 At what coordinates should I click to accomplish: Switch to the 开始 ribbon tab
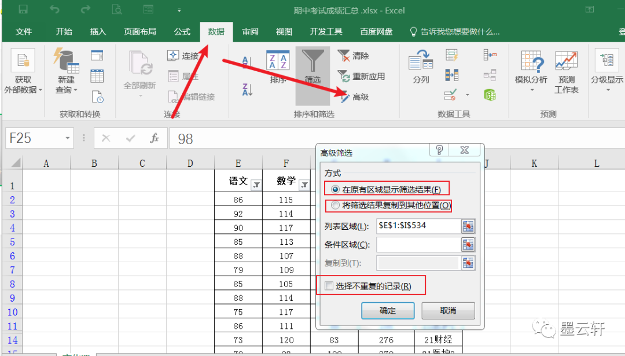pyautogui.click(x=64, y=31)
